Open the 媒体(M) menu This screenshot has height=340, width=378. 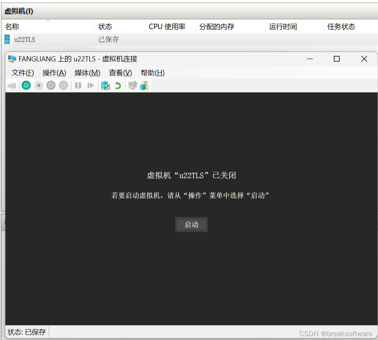point(87,73)
